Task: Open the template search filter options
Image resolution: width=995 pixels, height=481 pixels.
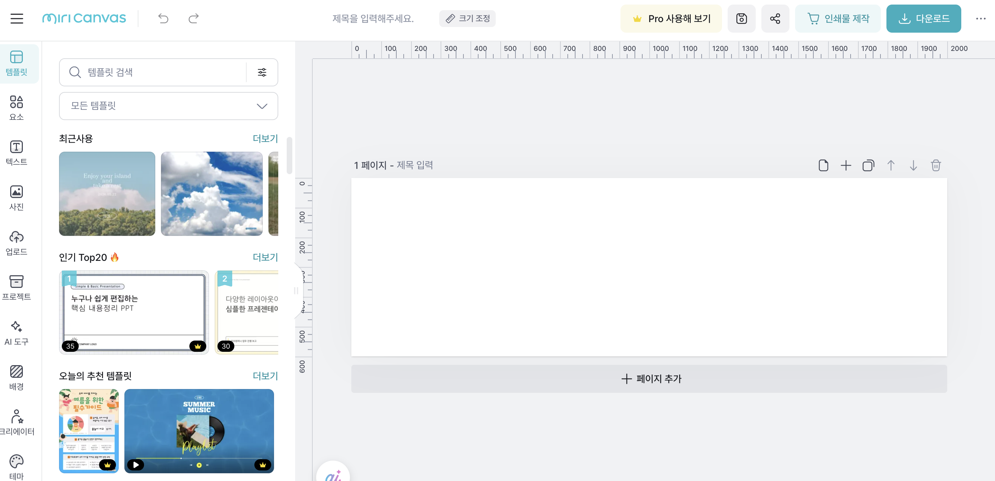Action: coord(262,72)
